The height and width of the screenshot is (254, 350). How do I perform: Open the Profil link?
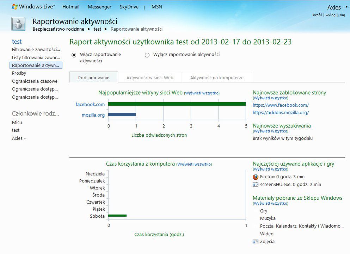click(x=317, y=15)
